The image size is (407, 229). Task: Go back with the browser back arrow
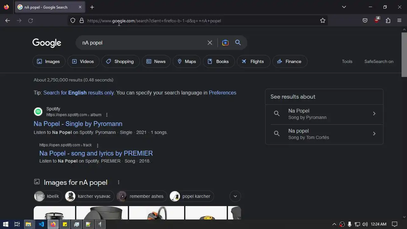[8, 21]
